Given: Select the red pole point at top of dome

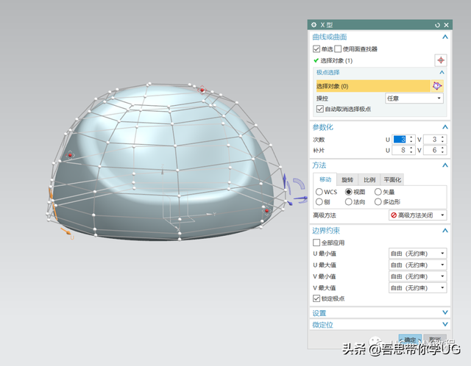Looking at the screenshot, I should (202, 90).
